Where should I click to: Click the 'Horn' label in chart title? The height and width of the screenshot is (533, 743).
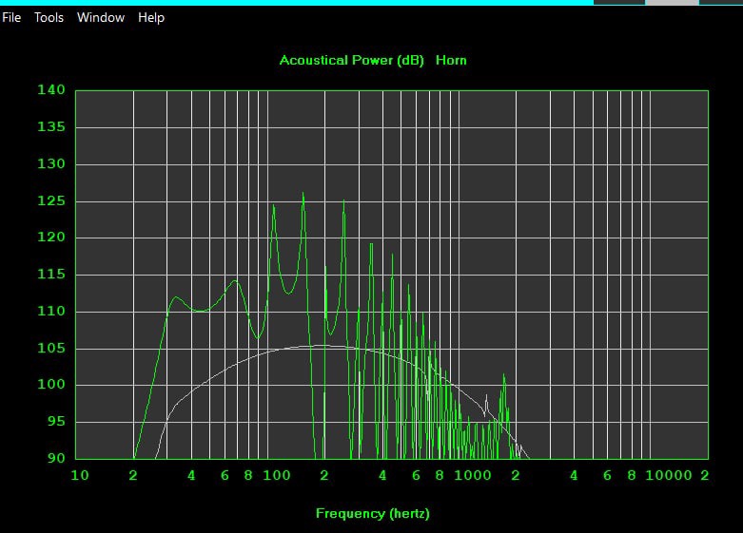click(x=451, y=60)
